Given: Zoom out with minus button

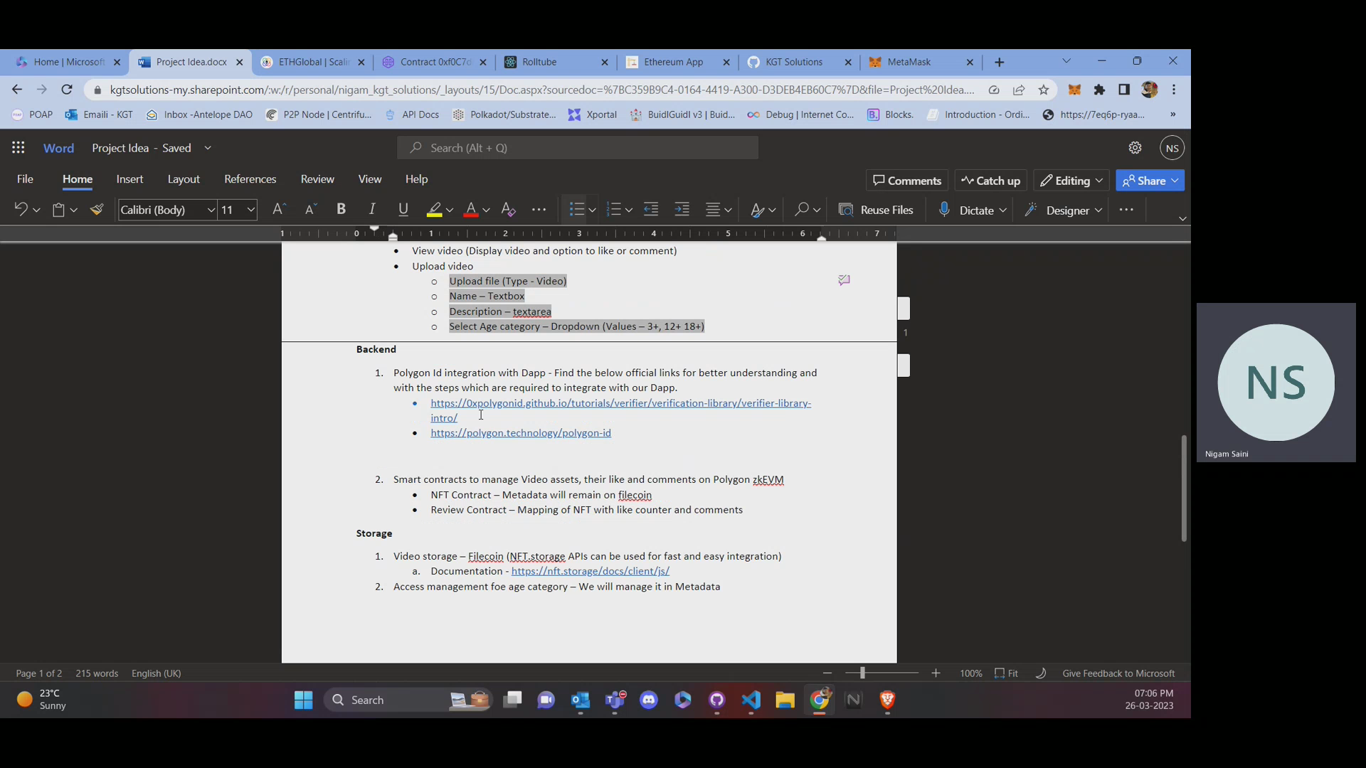Looking at the screenshot, I should point(827,673).
